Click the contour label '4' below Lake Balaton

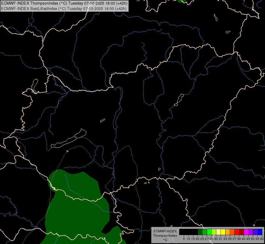tap(67, 151)
